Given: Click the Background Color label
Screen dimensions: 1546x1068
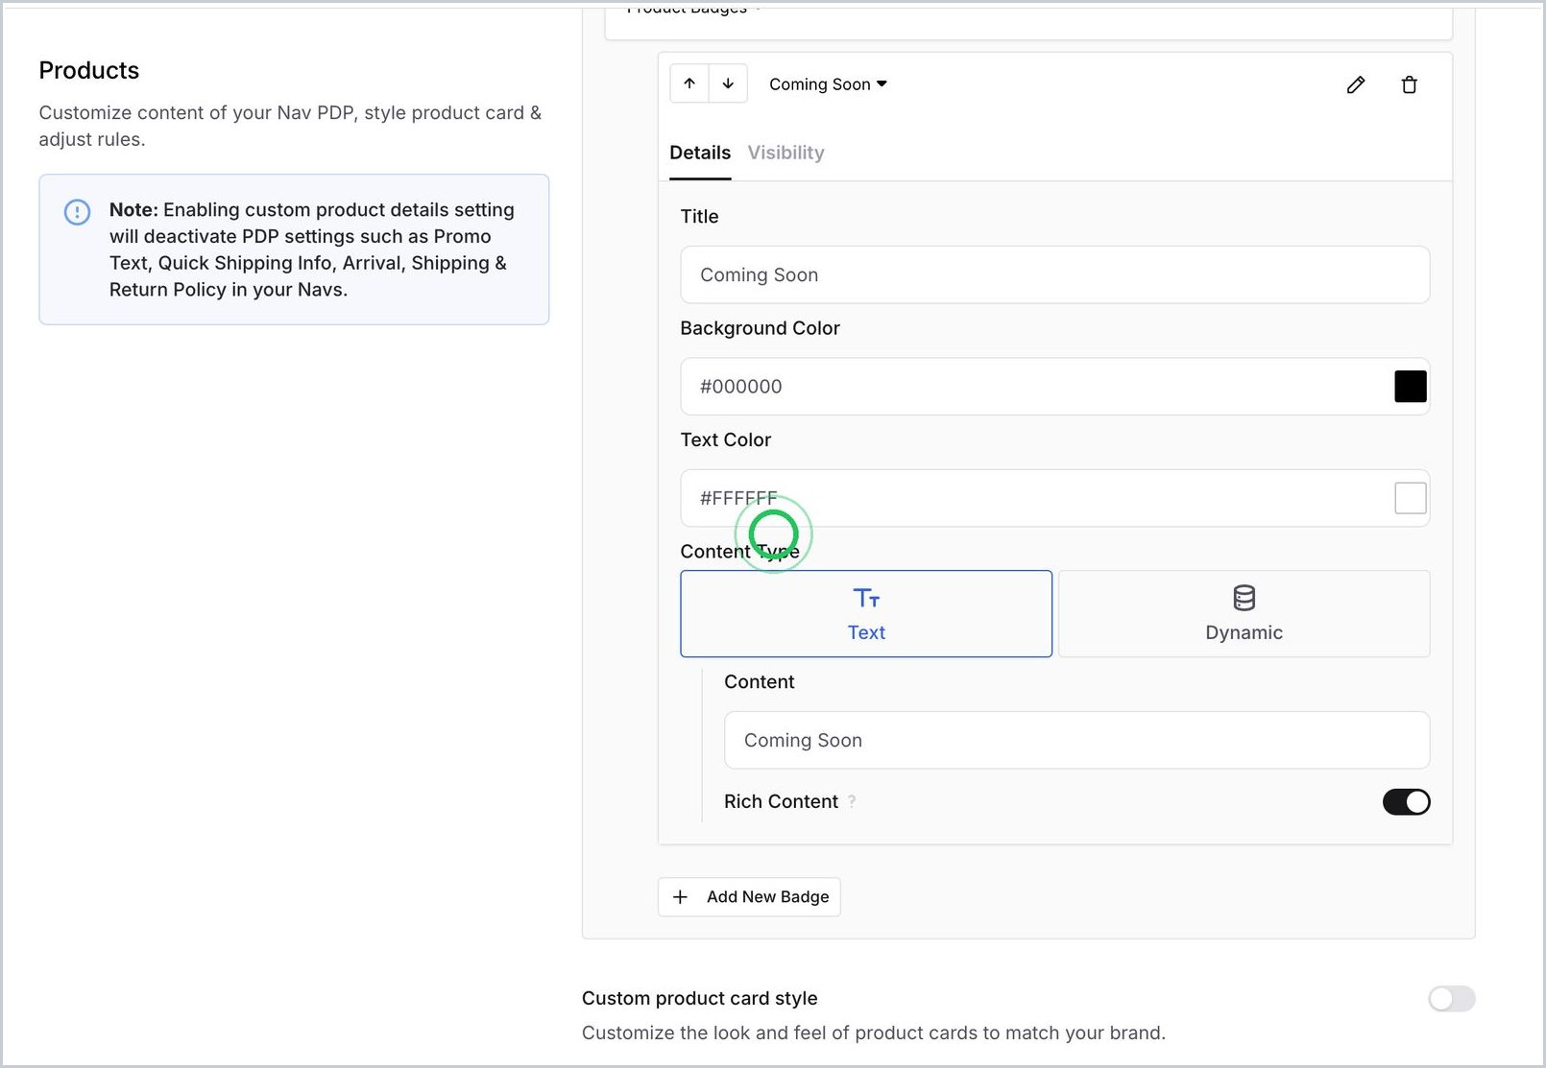Looking at the screenshot, I should point(760,328).
